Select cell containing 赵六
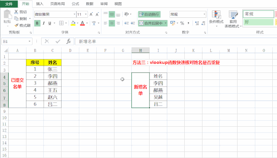Viewport: 277px width, 158px height. point(52,97)
